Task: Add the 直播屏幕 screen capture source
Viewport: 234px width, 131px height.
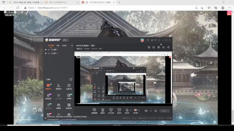Action: [94, 111]
